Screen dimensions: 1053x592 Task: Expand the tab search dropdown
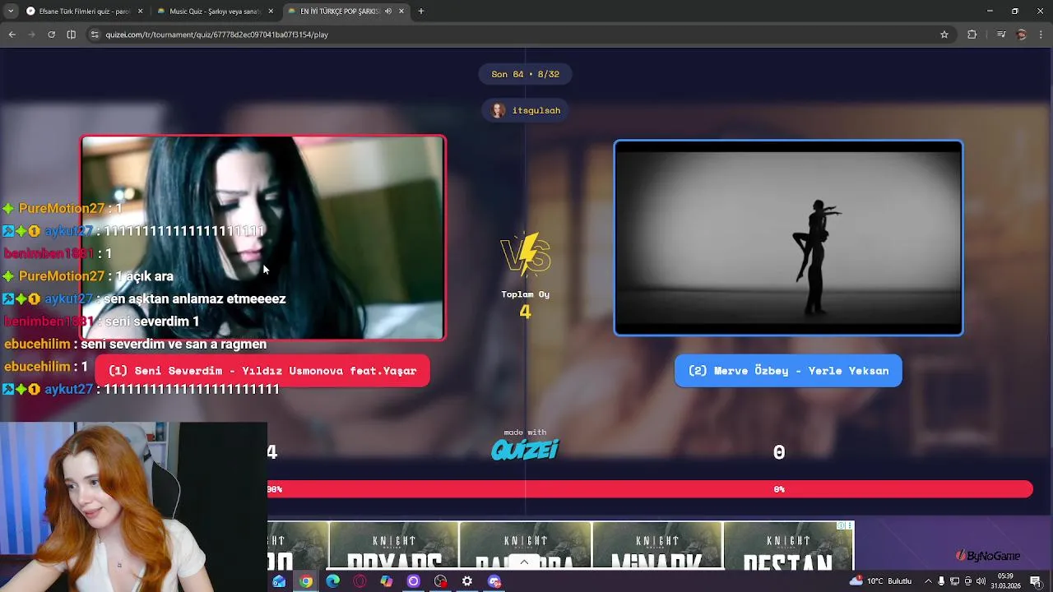click(x=10, y=12)
